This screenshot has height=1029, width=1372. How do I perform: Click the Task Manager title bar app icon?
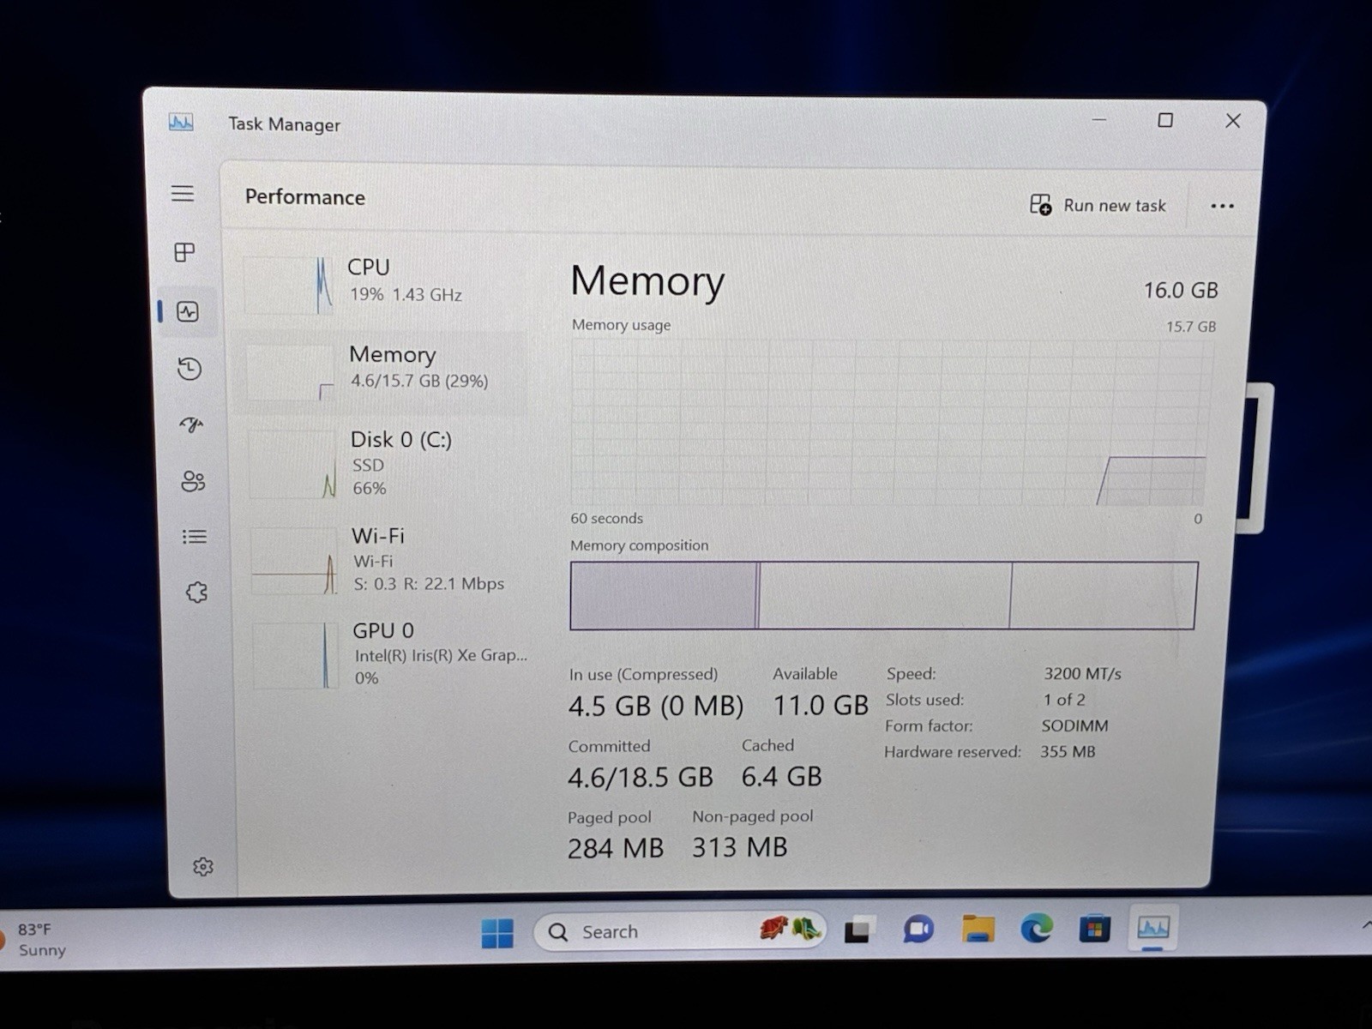click(x=181, y=123)
